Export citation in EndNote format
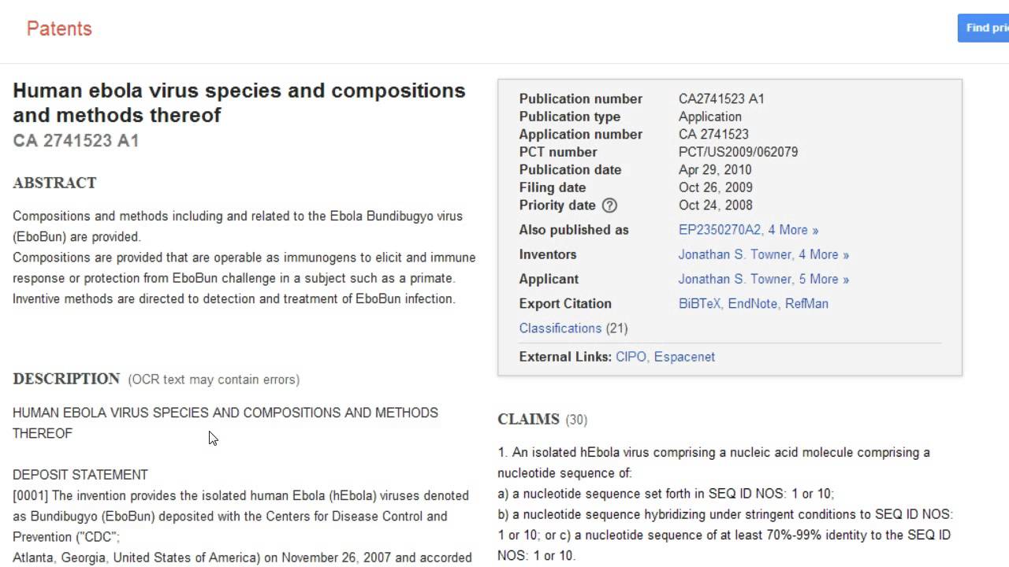This screenshot has height=567, width=1009. coord(753,303)
